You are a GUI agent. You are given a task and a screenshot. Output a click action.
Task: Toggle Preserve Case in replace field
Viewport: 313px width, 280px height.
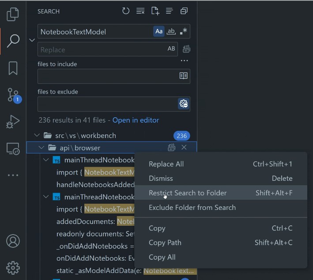tap(171, 49)
